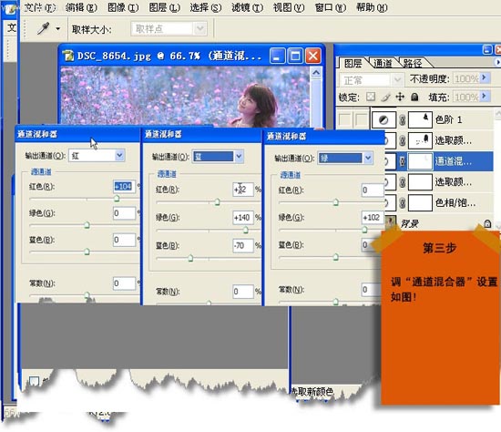Click blue value field showing -70
Screen dimensions: 501x432
click(243, 245)
